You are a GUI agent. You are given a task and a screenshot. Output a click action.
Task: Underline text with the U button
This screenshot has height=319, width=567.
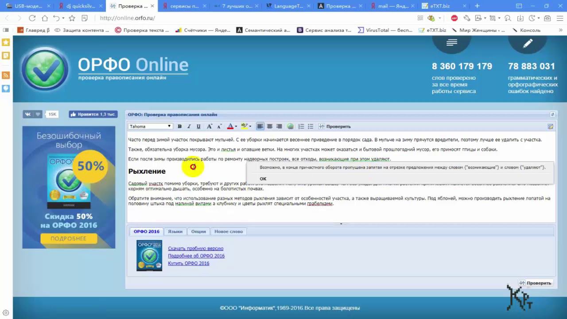(x=198, y=126)
